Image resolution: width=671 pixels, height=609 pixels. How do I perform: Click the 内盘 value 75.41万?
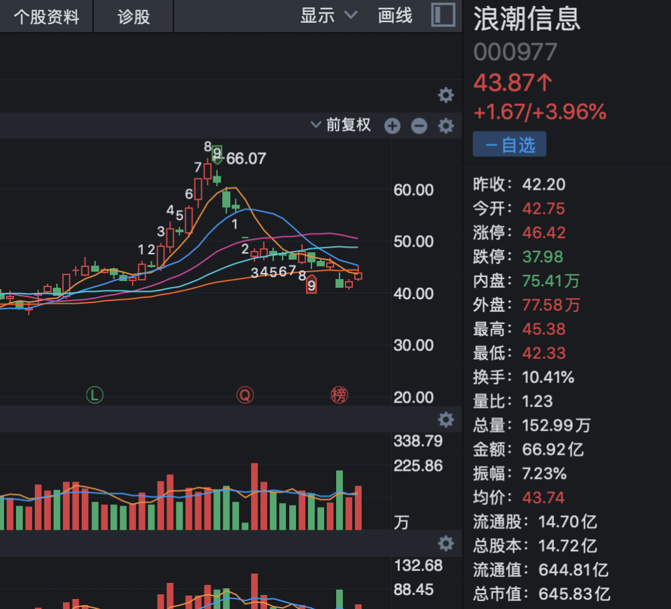point(551,281)
